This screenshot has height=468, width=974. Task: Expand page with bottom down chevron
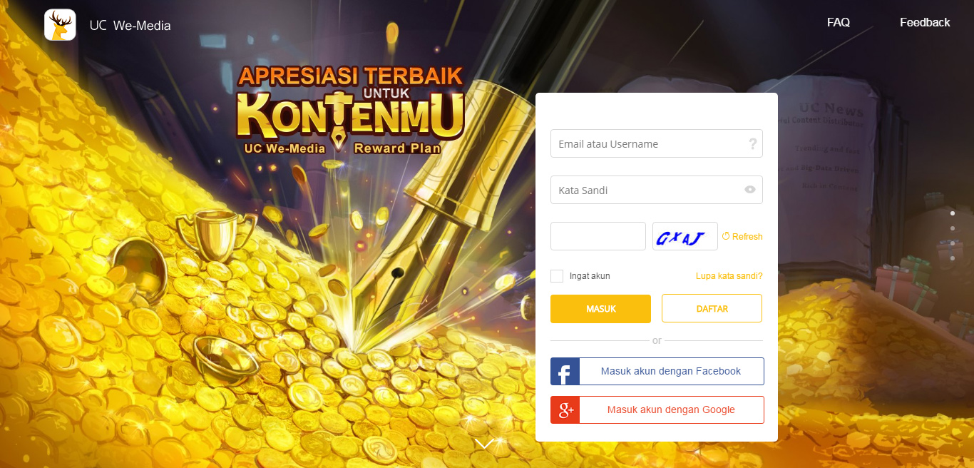click(x=485, y=444)
